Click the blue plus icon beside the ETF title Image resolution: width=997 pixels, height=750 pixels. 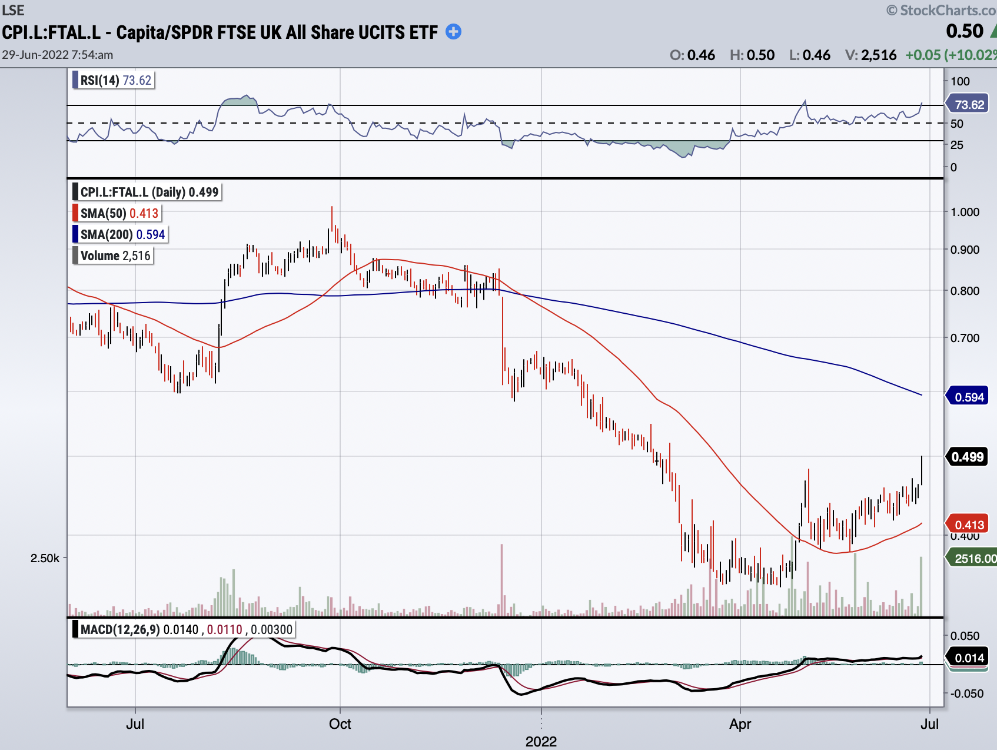[453, 32]
